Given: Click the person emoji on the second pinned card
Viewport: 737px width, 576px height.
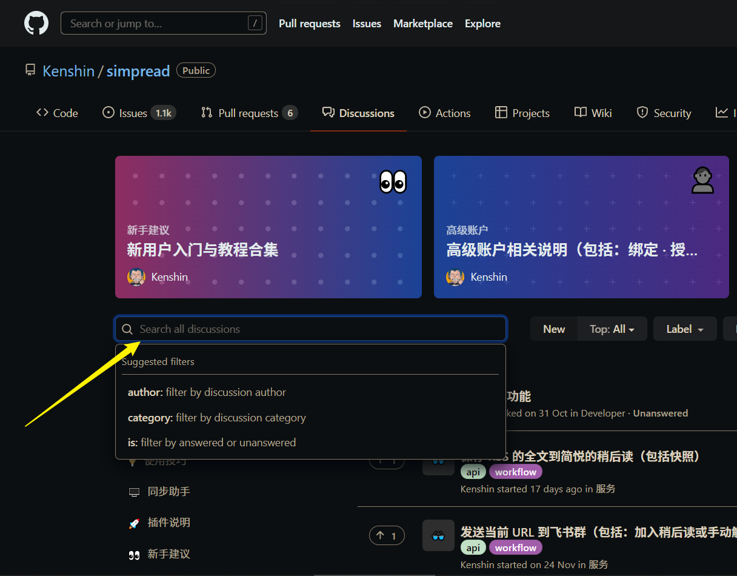Looking at the screenshot, I should click(703, 180).
